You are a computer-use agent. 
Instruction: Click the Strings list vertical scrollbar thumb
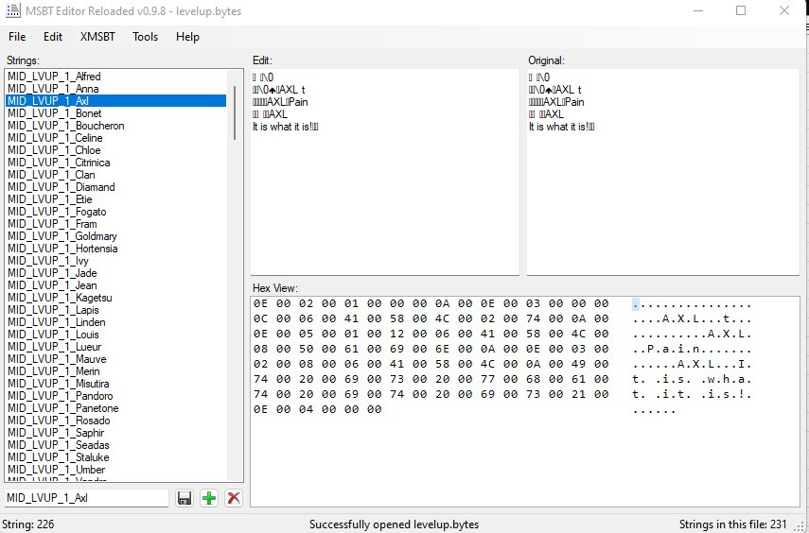tap(236, 106)
